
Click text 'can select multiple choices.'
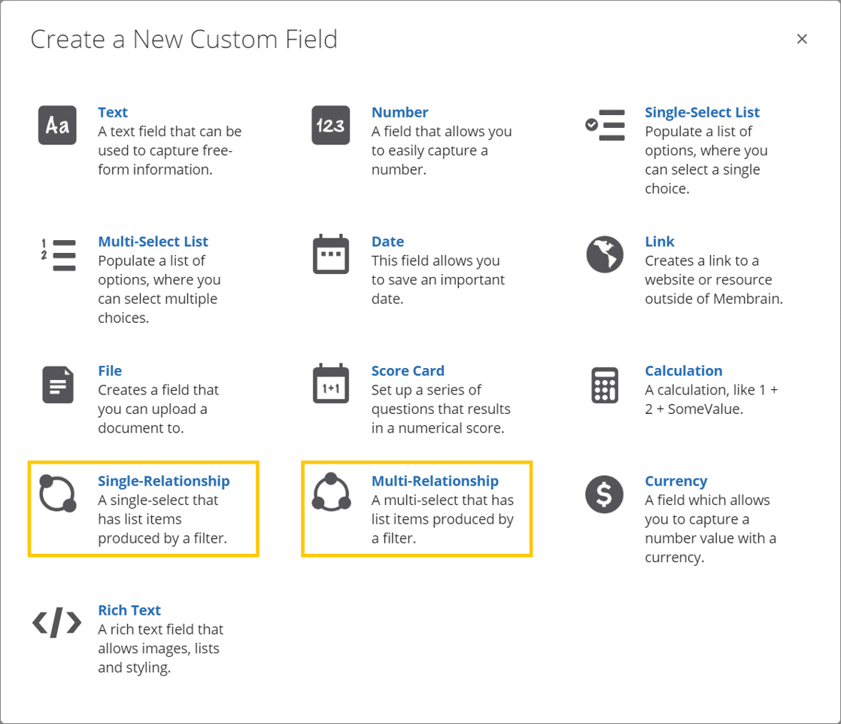[158, 309]
